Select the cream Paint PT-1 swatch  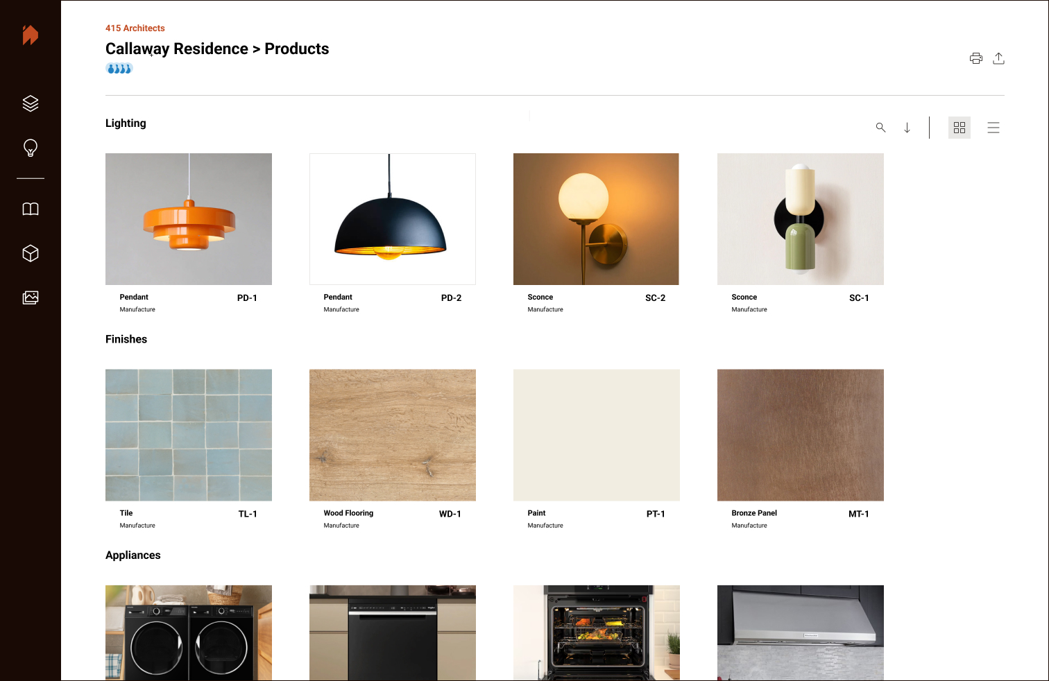597,435
